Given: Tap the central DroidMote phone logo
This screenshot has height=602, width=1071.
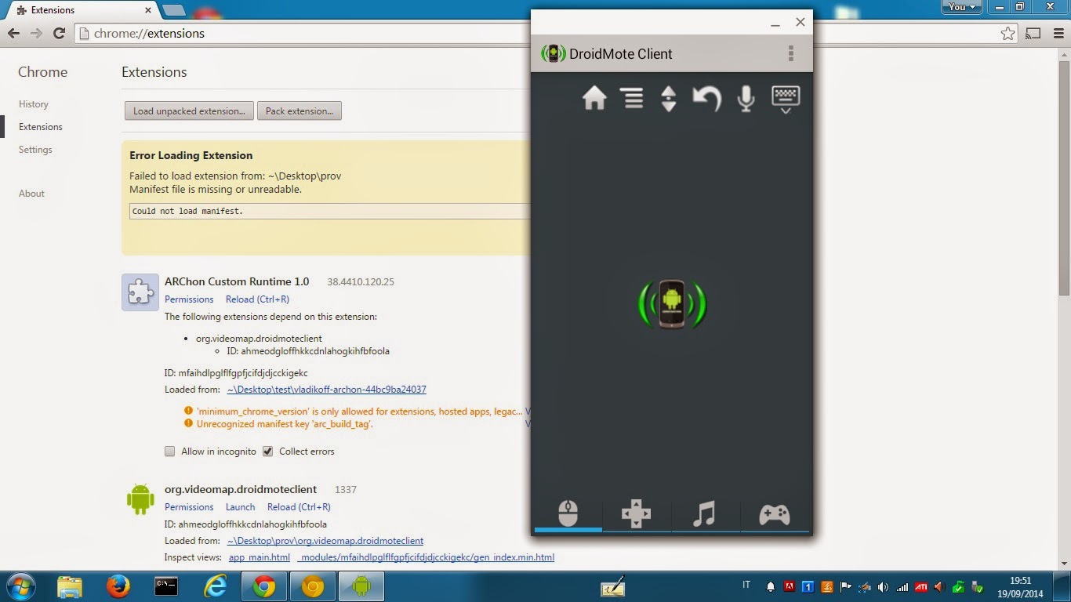Looking at the screenshot, I should (x=672, y=304).
